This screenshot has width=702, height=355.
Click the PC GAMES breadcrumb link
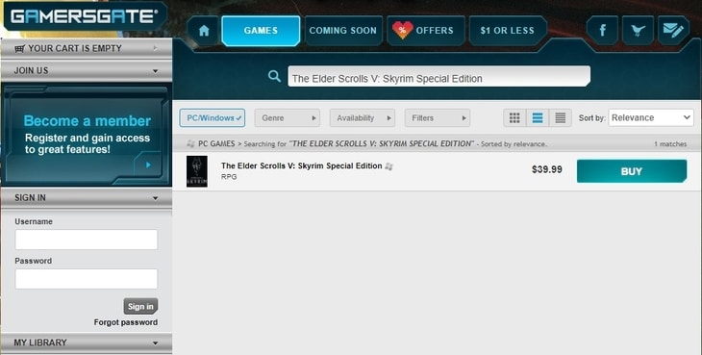216,143
